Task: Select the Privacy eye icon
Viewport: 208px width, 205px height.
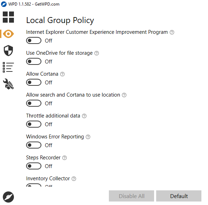Action: click(8, 34)
